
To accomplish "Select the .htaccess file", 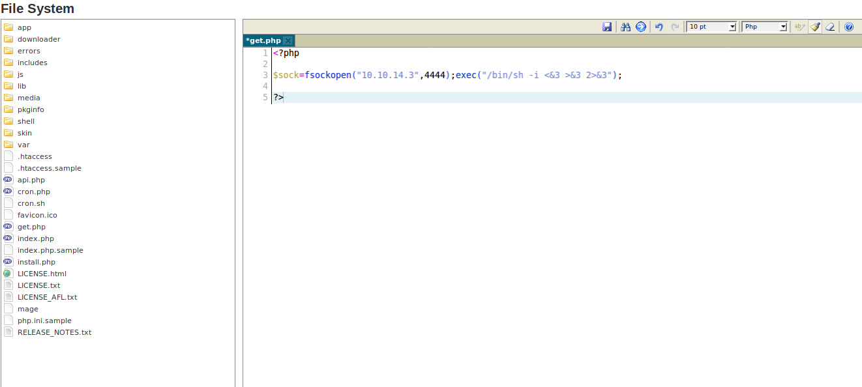I will (35, 156).
